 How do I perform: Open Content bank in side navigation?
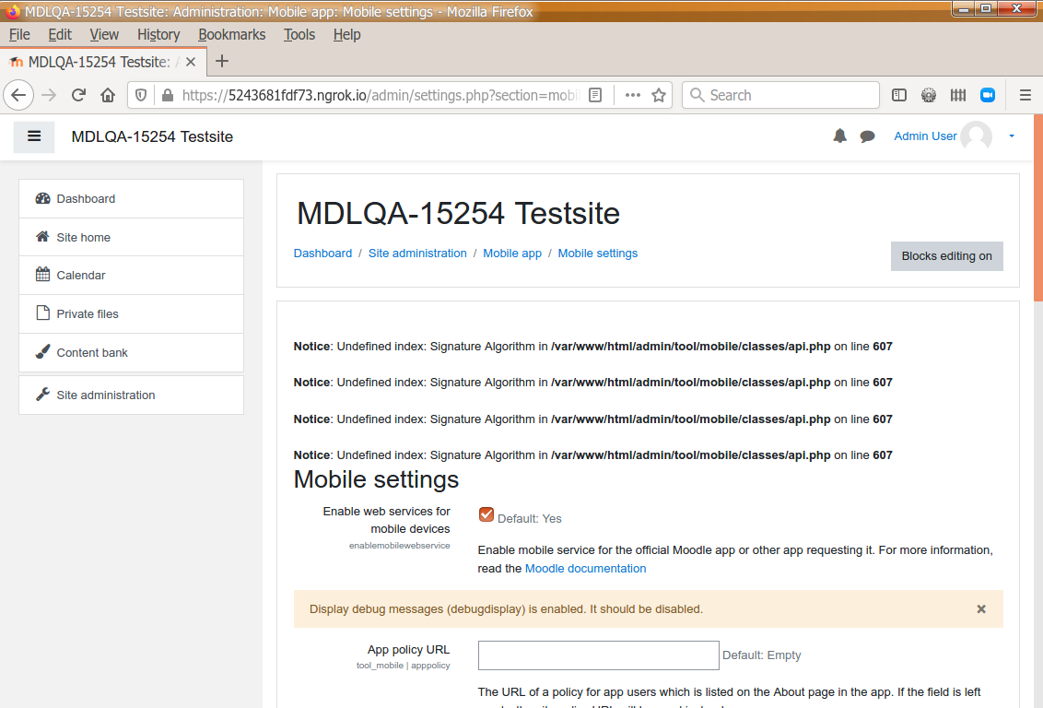pos(131,353)
